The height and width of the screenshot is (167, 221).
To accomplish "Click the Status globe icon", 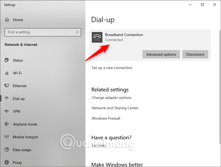I will point(6,60).
